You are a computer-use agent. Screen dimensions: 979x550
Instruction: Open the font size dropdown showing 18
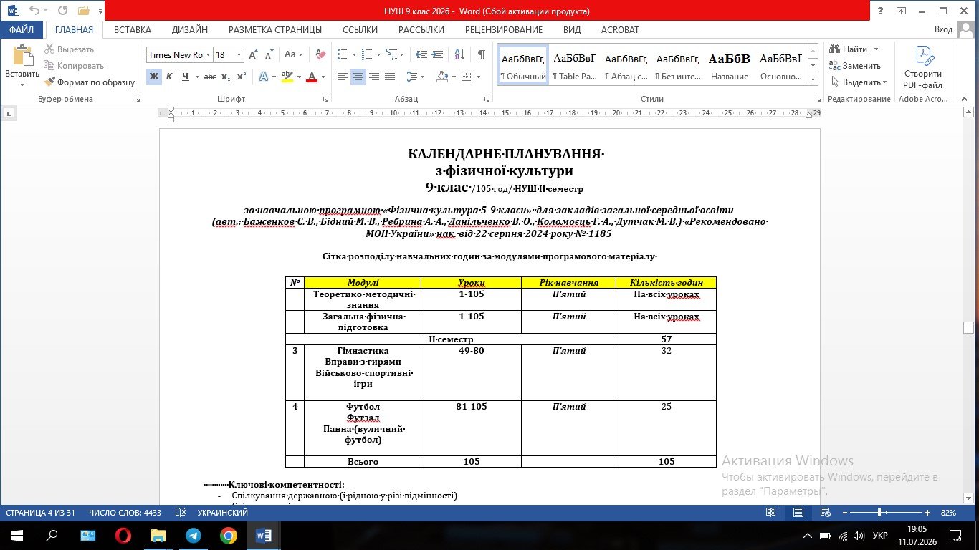[240, 54]
